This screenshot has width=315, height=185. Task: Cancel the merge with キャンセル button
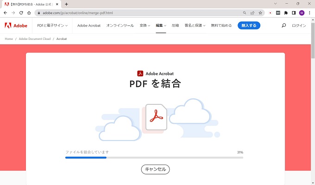coord(155,169)
